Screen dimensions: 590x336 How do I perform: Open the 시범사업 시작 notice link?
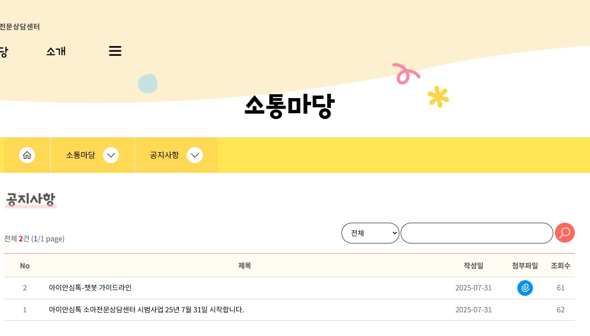click(x=147, y=310)
